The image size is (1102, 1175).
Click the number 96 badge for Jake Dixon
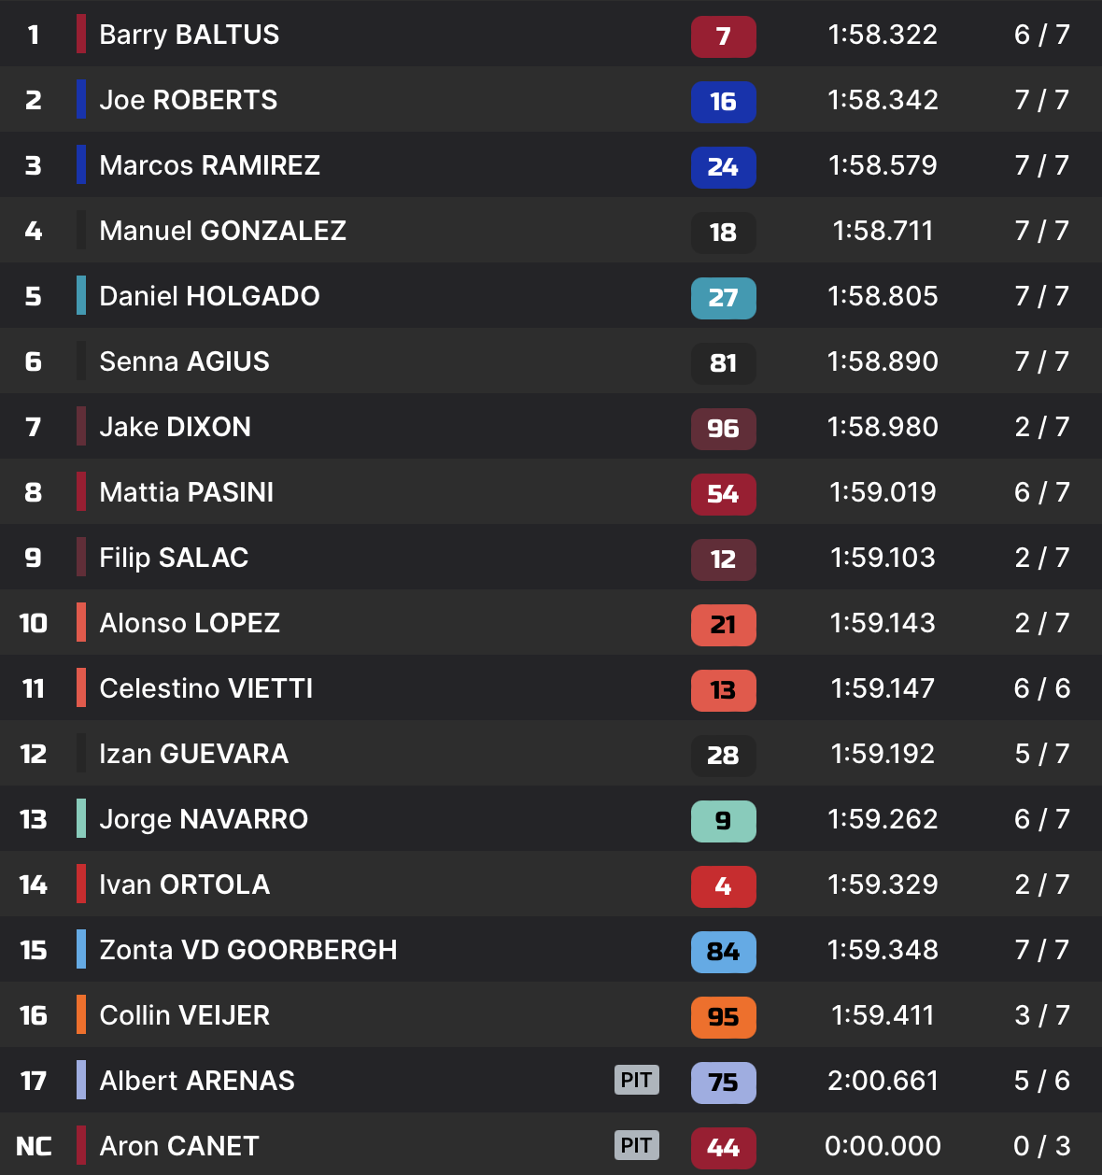coord(723,429)
